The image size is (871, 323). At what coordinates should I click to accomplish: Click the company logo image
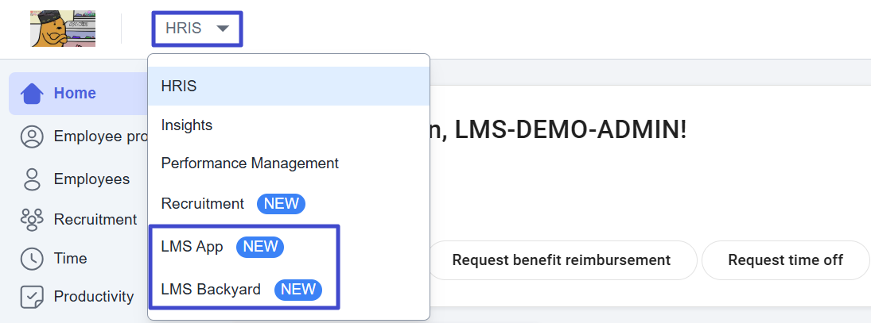63,29
